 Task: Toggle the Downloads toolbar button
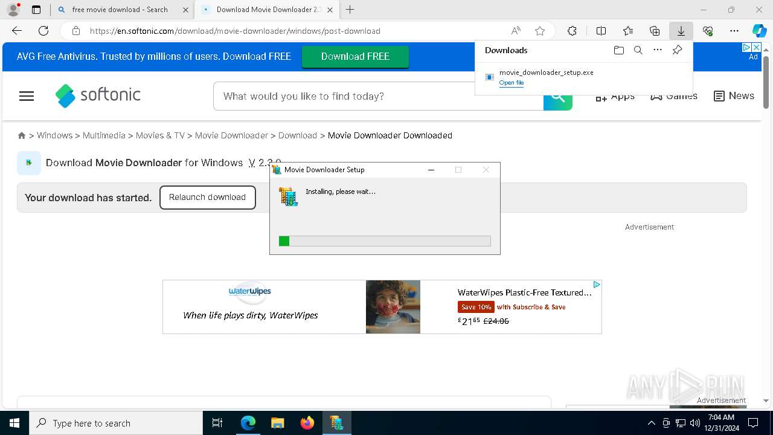click(x=681, y=31)
